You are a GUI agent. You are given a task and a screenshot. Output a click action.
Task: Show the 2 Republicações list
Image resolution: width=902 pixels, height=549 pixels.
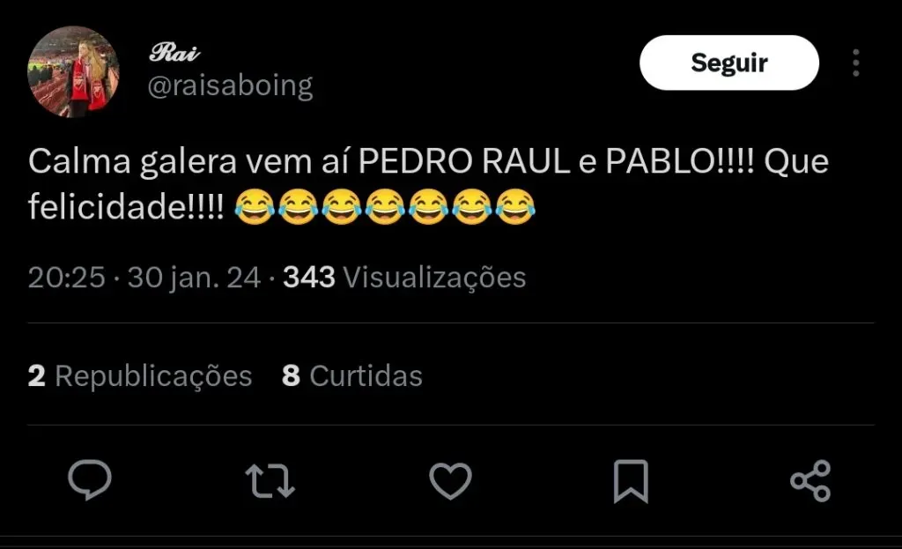click(x=140, y=375)
